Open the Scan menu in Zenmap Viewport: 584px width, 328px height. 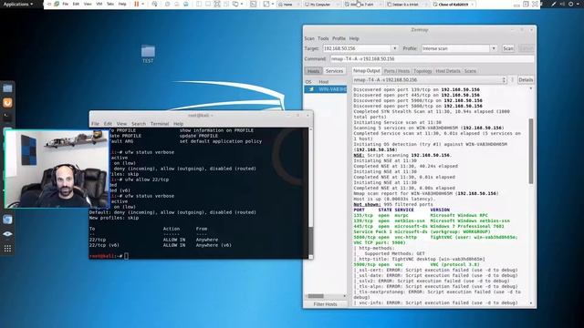pos(309,38)
